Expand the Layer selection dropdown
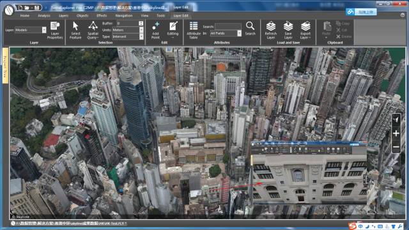 pos(44,30)
